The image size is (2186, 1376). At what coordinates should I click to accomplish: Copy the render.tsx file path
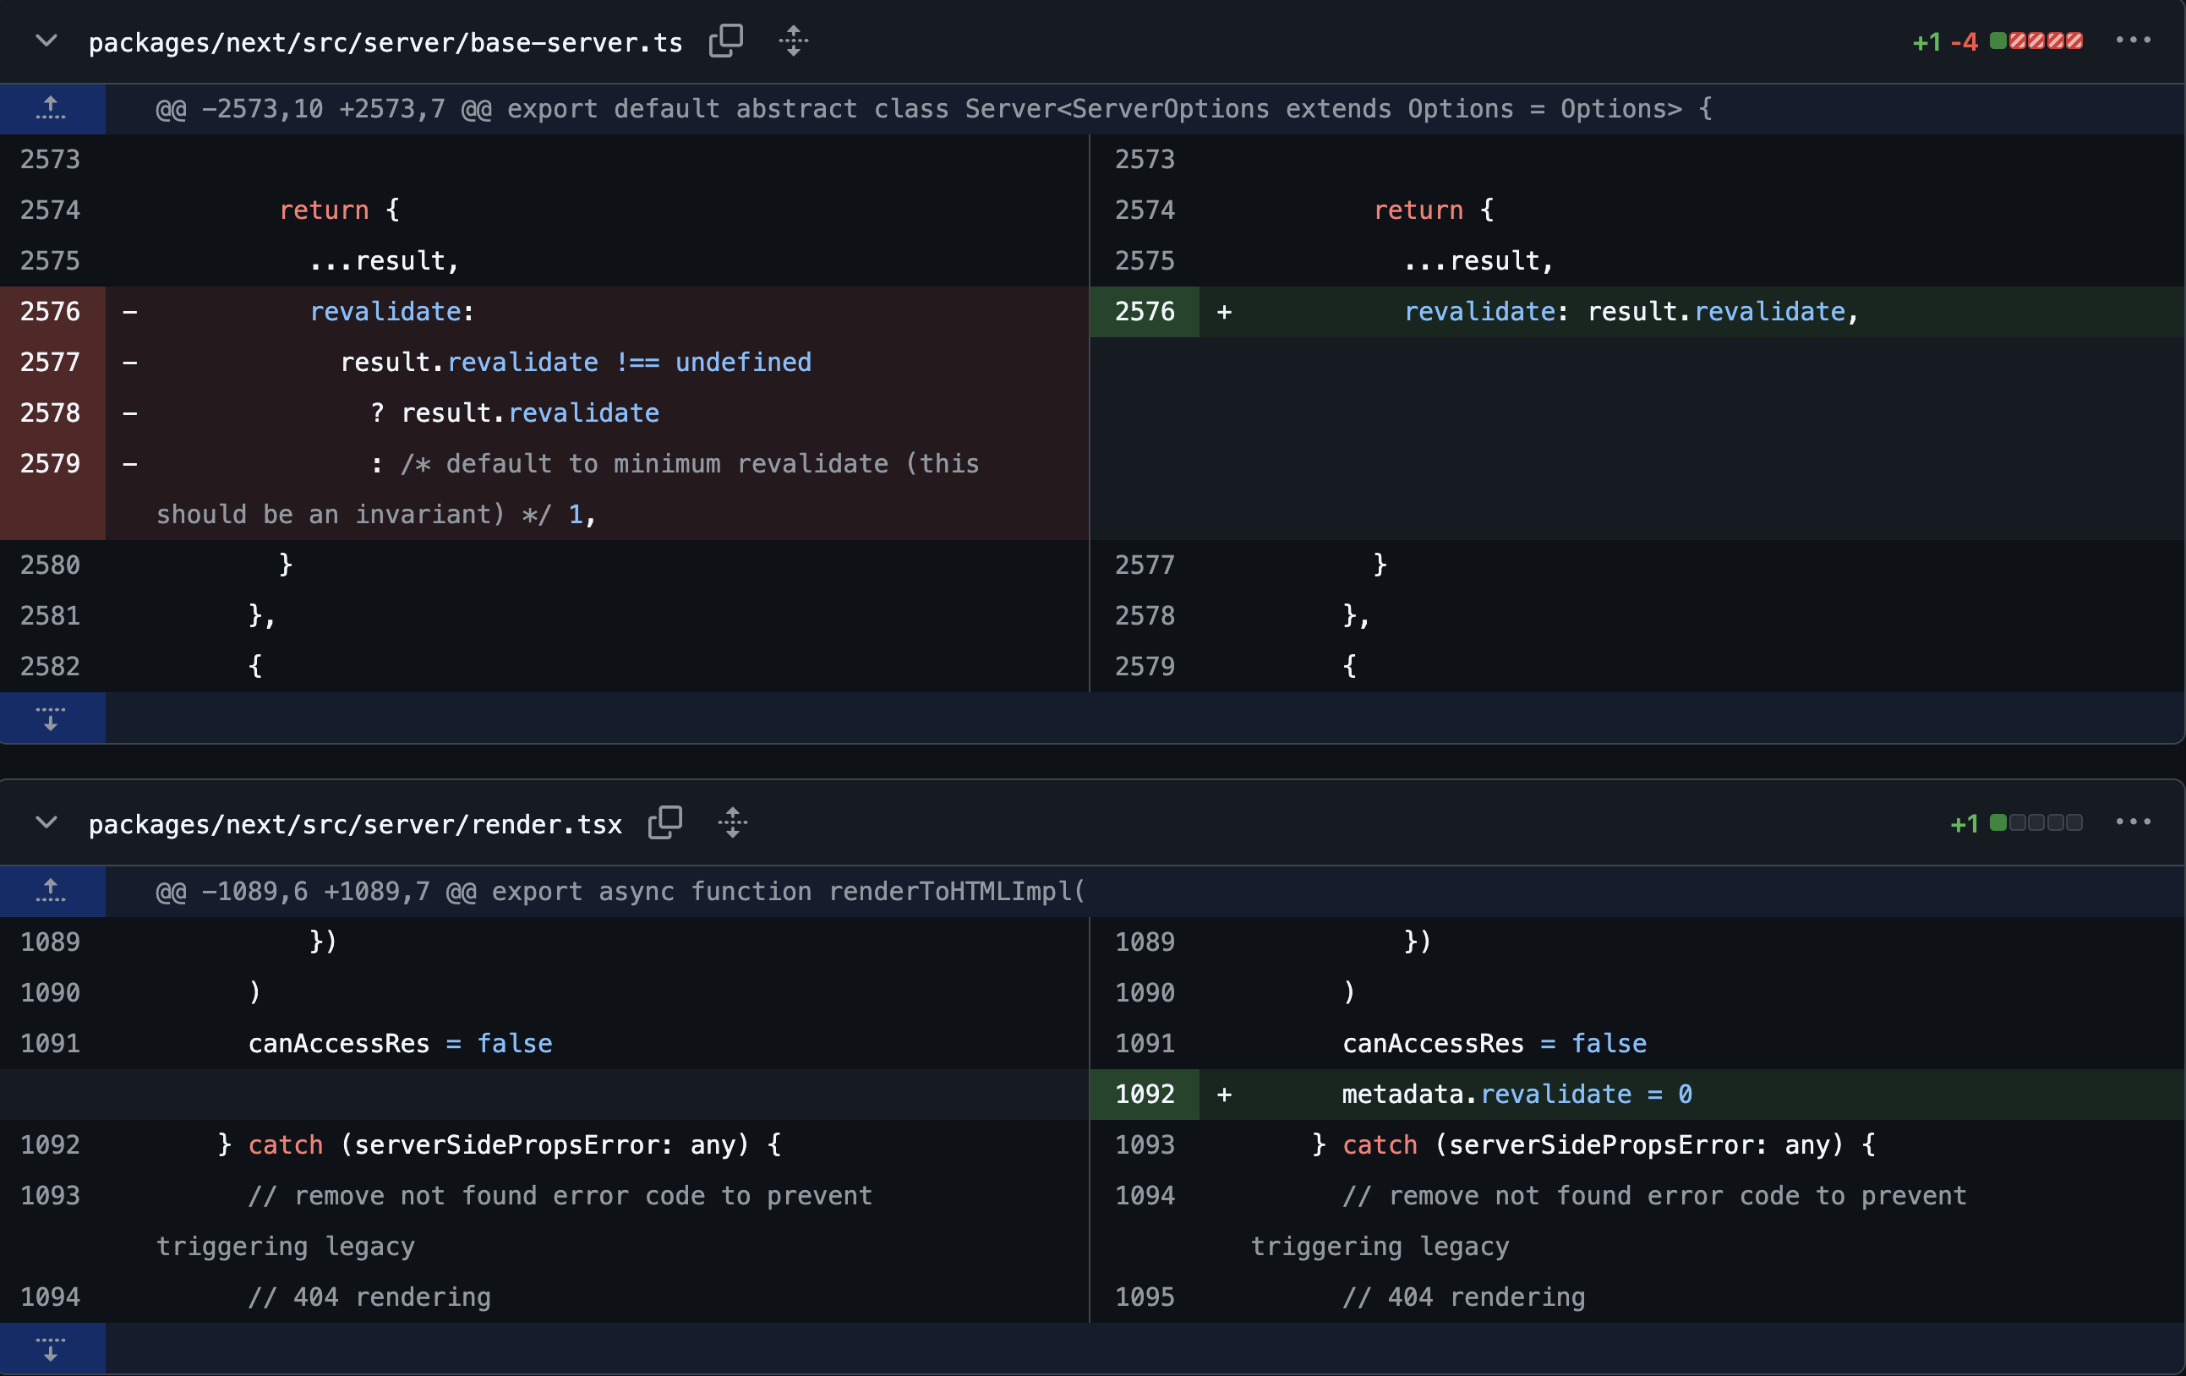tap(664, 823)
